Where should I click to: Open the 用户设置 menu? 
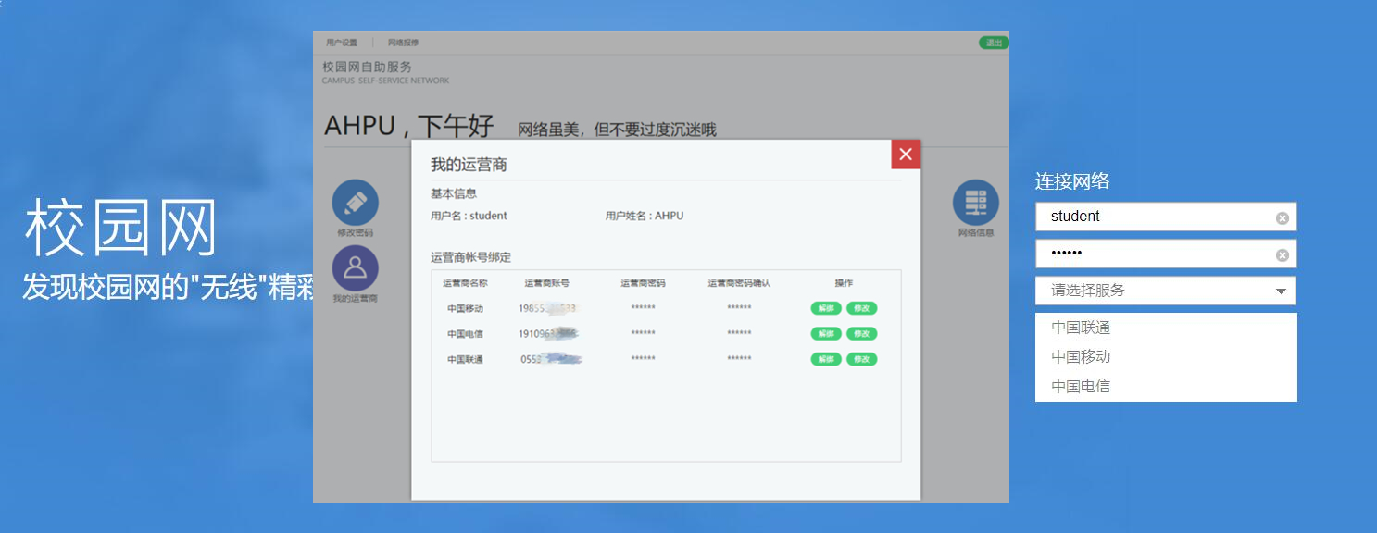click(342, 43)
